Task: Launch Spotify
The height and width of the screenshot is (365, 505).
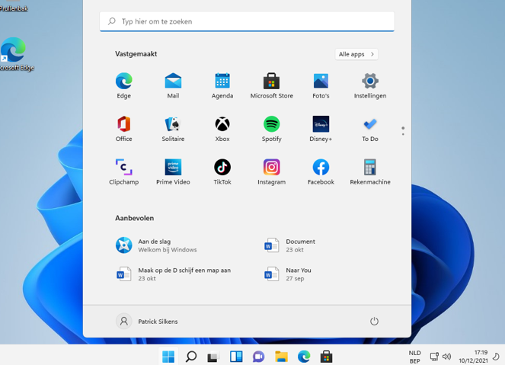Action: click(271, 129)
